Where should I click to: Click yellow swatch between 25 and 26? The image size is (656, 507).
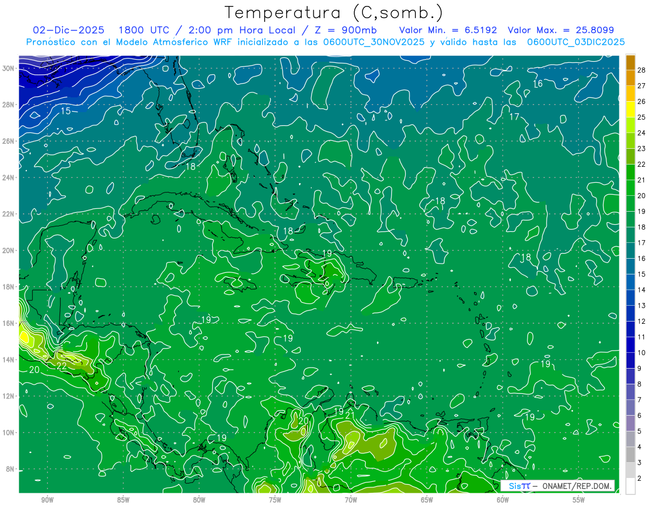[630, 109]
